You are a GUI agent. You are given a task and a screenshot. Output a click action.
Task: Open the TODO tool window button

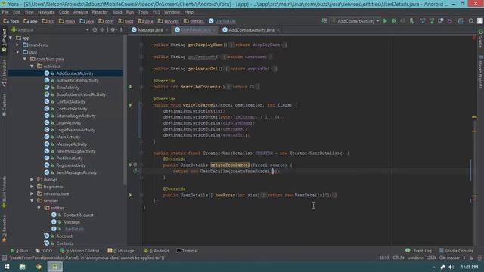(44, 251)
